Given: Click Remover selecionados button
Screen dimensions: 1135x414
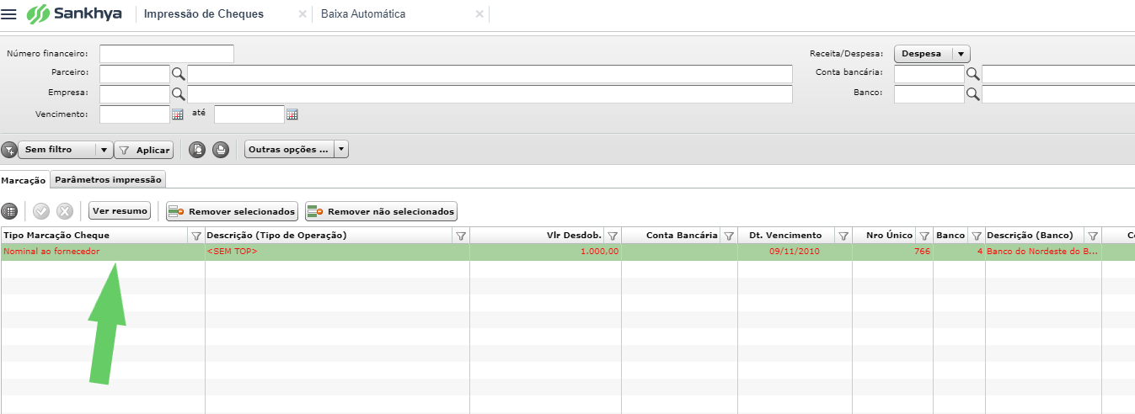Looking at the screenshot, I should tap(232, 211).
